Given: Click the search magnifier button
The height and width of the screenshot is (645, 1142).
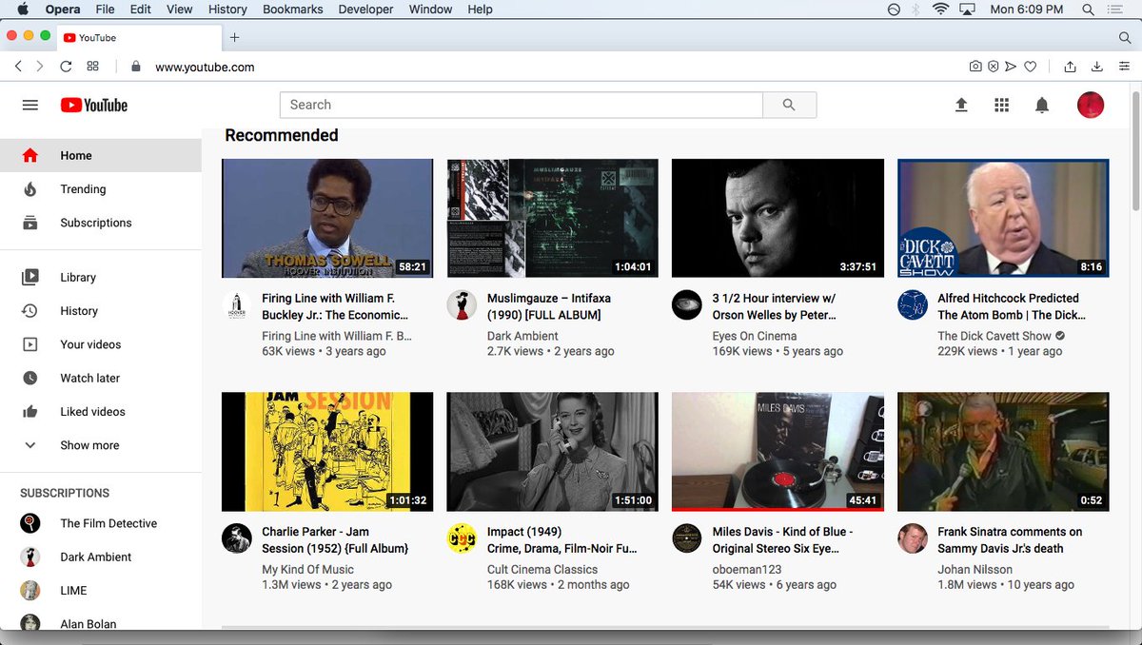Looking at the screenshot, I should [x=789, y=105].
